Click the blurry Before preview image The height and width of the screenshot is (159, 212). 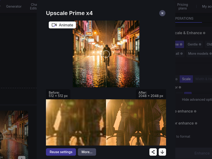(76, 122)
